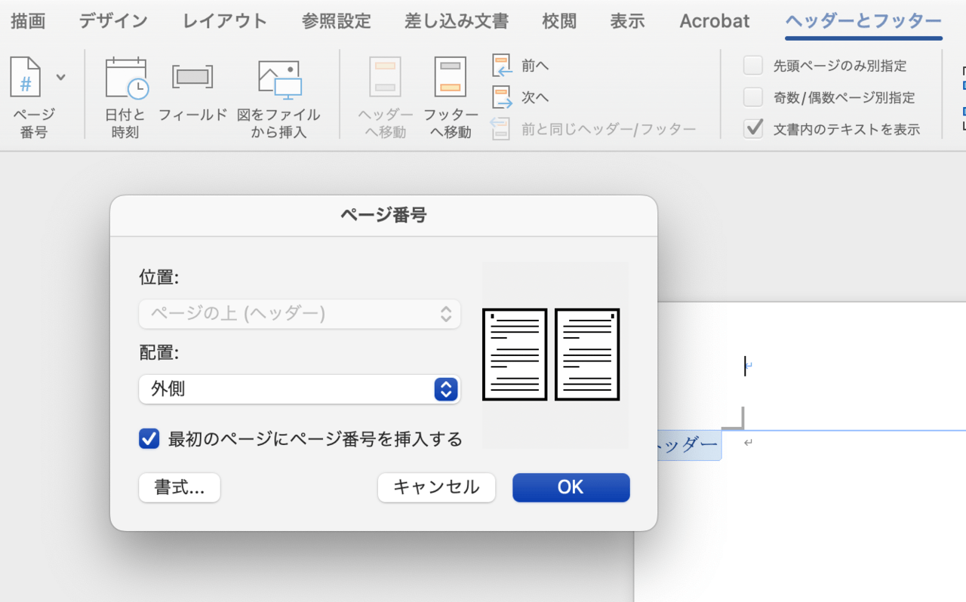The width and height of the screenshot is (966, 602).
Task: Switch to the レイアウト tab
Action: pyautogui.click(x=225, y=21)
